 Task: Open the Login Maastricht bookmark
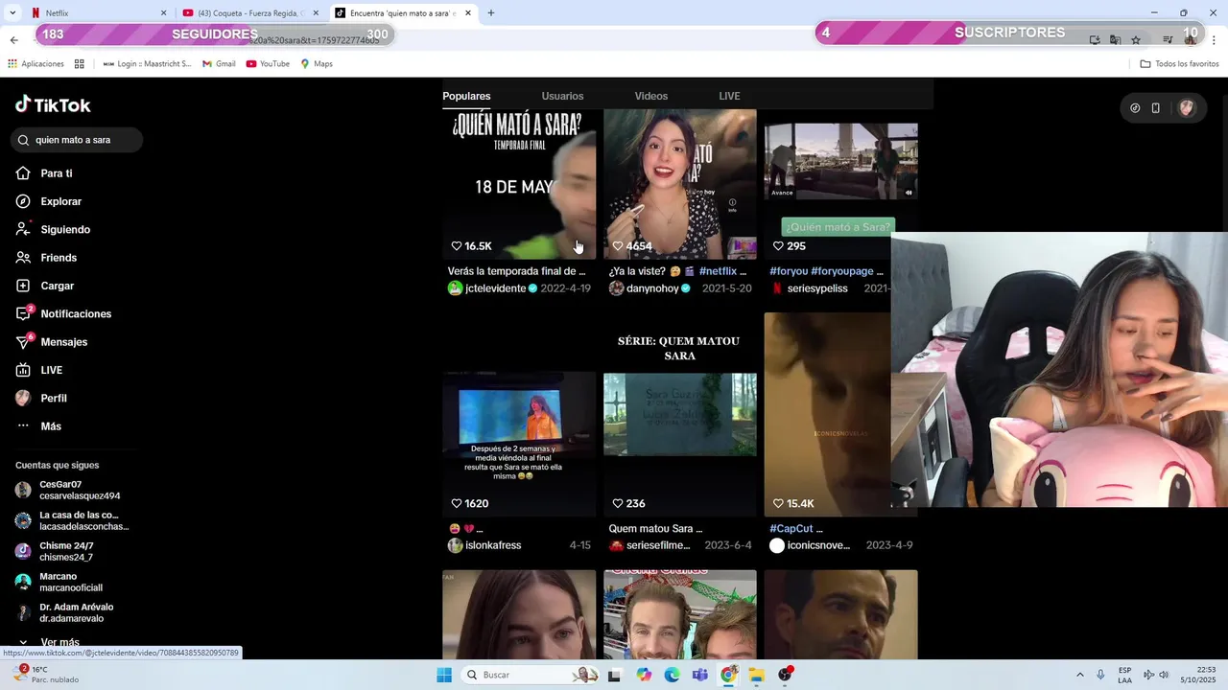(148, 64)
